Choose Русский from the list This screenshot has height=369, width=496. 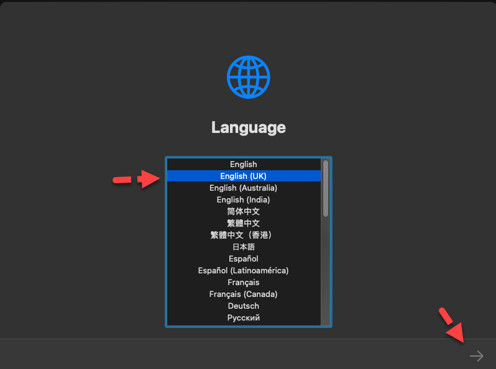[x=243, y=318]
